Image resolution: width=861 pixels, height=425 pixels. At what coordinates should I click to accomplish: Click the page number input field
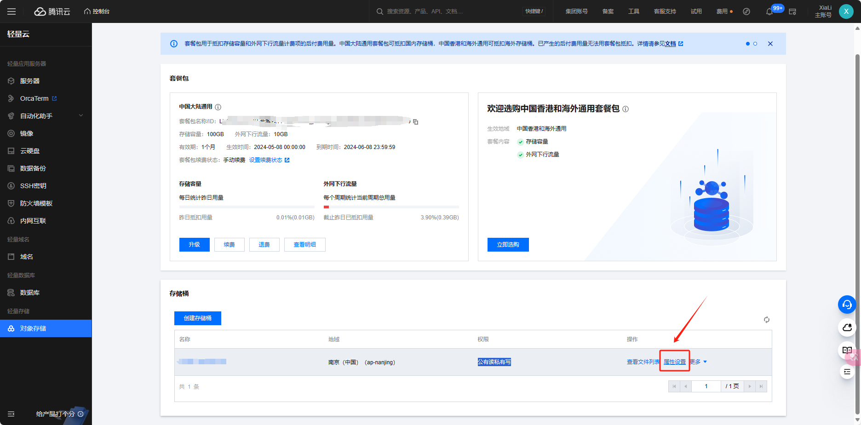[x=706, y=386]
